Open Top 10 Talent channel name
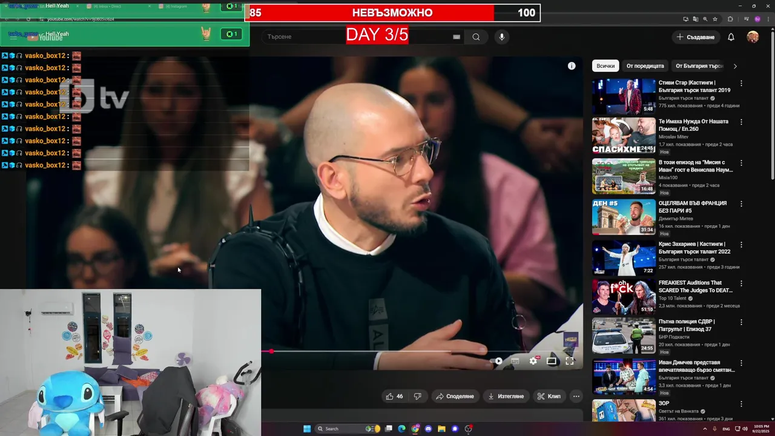 tap(673, 299)
